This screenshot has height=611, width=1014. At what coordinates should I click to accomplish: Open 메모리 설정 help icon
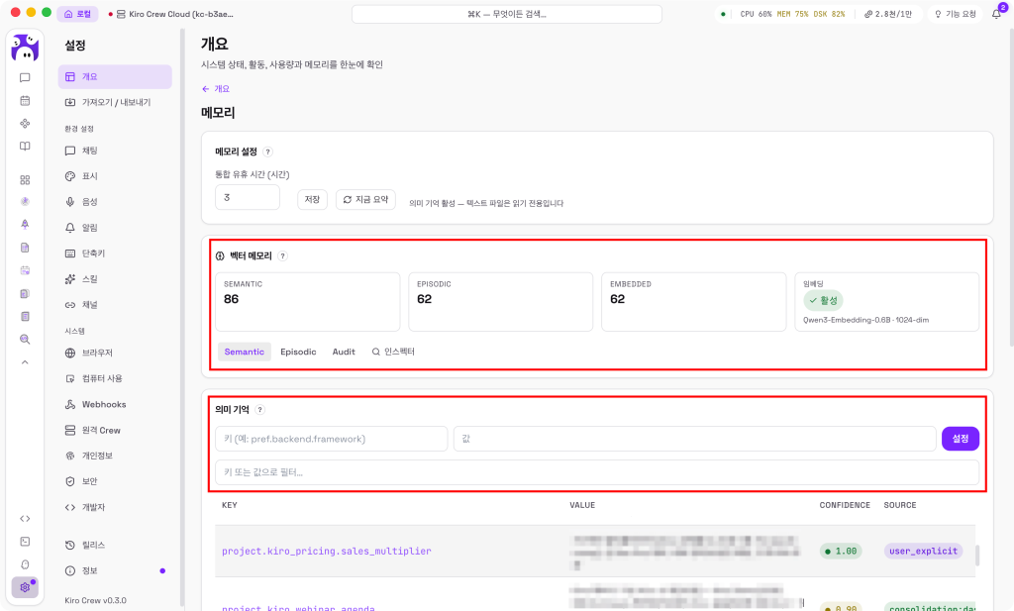coord(267,152)
